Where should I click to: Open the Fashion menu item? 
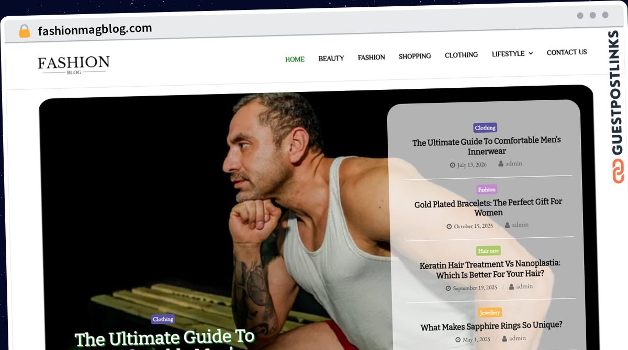tap(372, 57)
